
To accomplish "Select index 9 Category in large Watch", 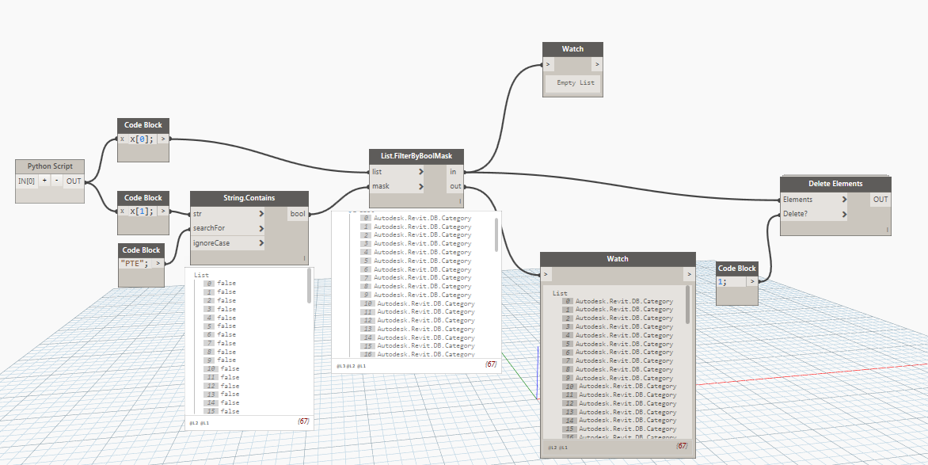I will 618,378.
